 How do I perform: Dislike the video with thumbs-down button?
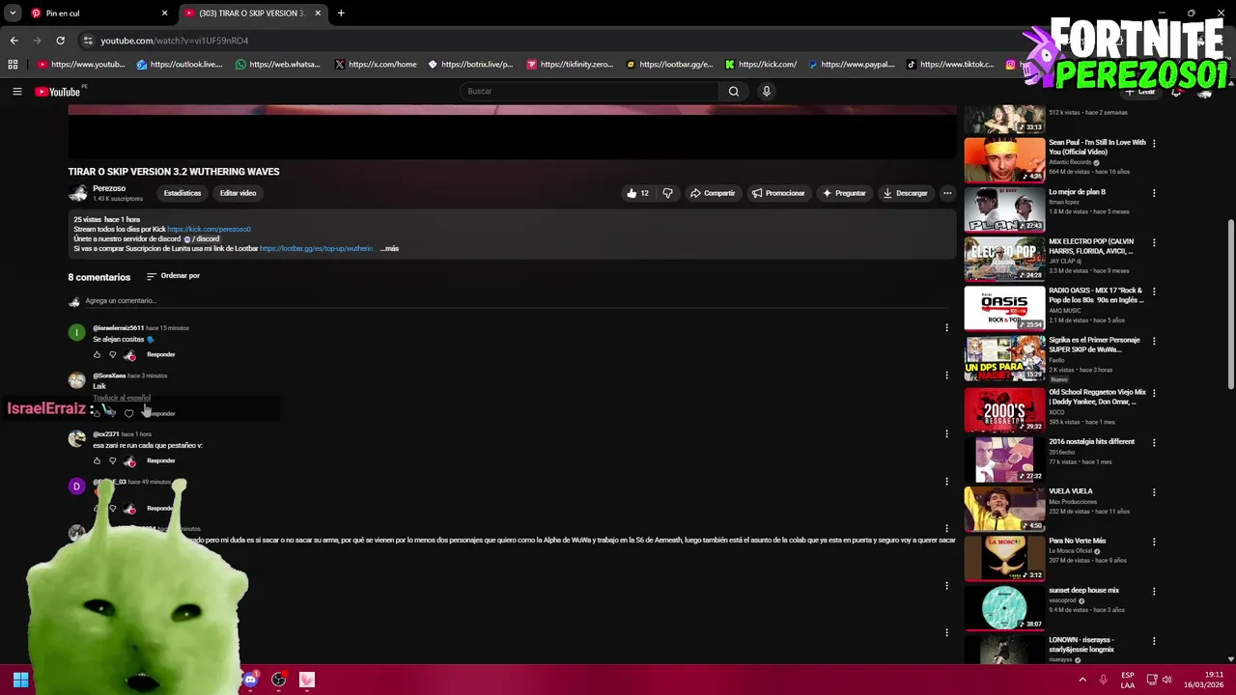click(x=667, y=193)
